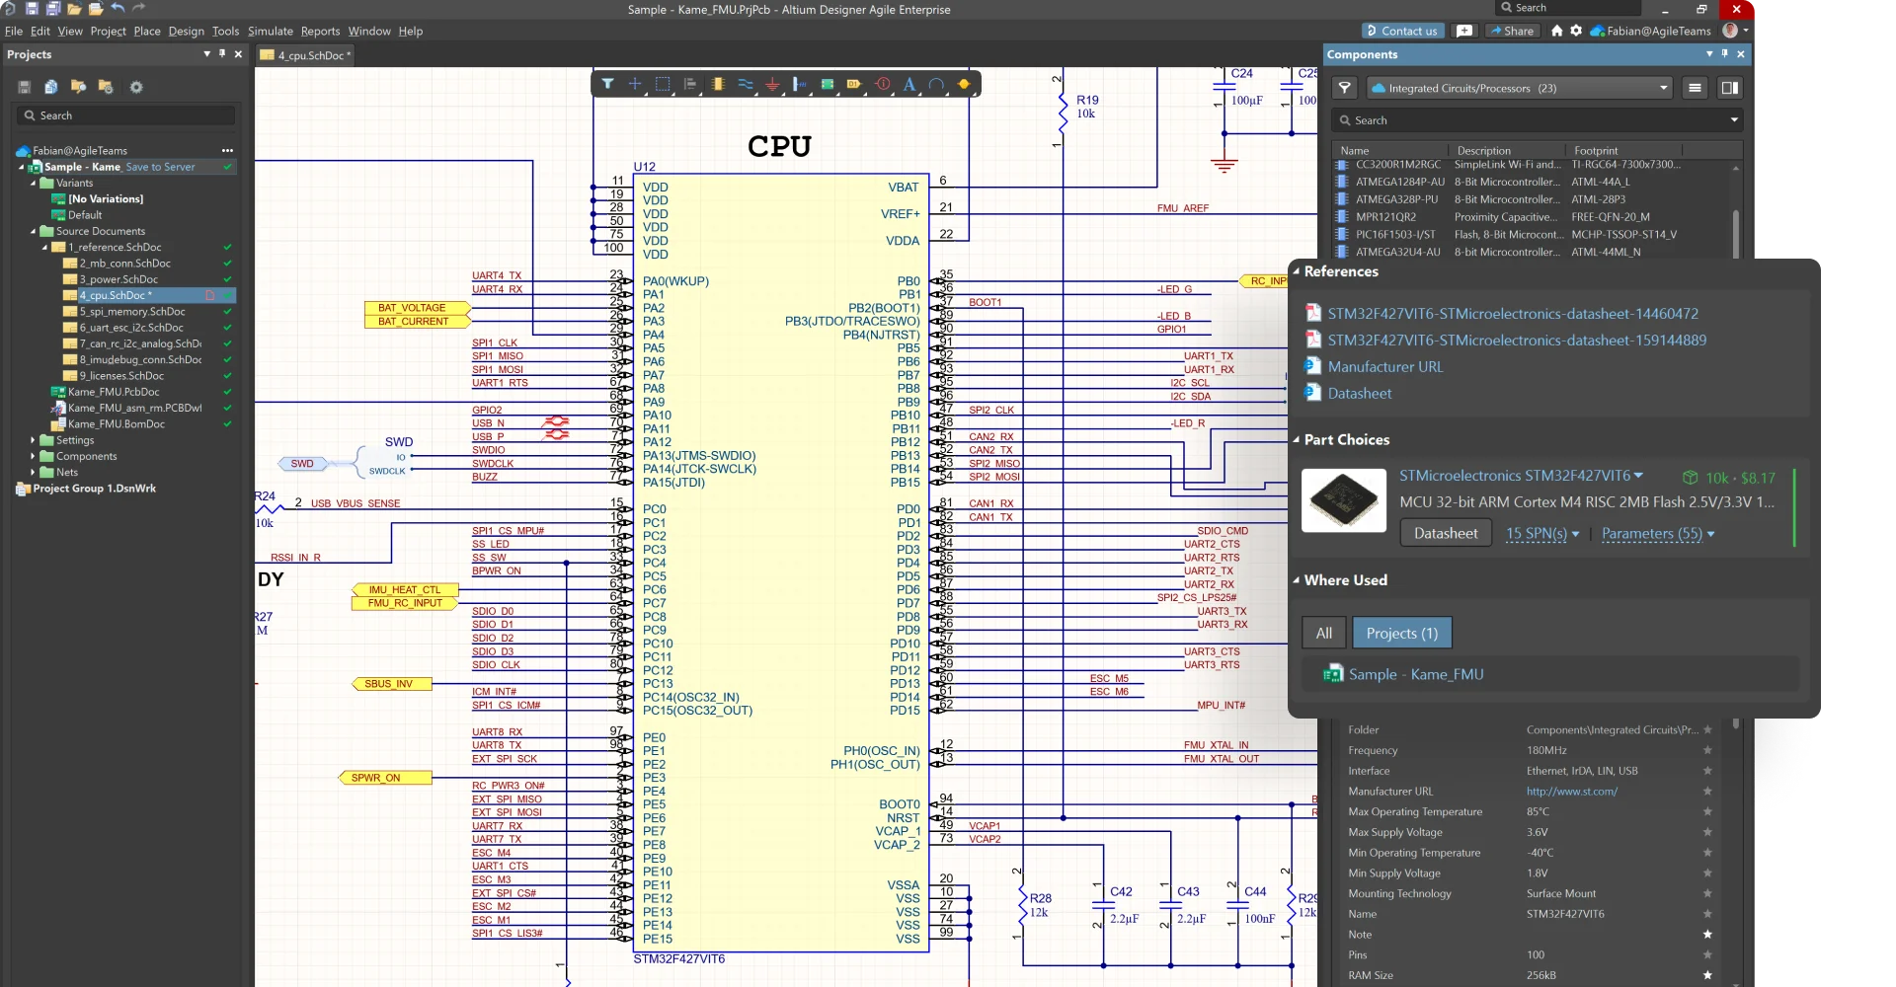1896x987 pixels.
Task: Open the Integrated Circuits/Processors category dropdown
Action: point(1520,88)
